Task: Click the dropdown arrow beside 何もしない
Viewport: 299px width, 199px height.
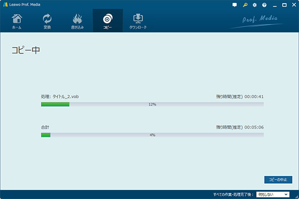Action: (x=286, y=195)
